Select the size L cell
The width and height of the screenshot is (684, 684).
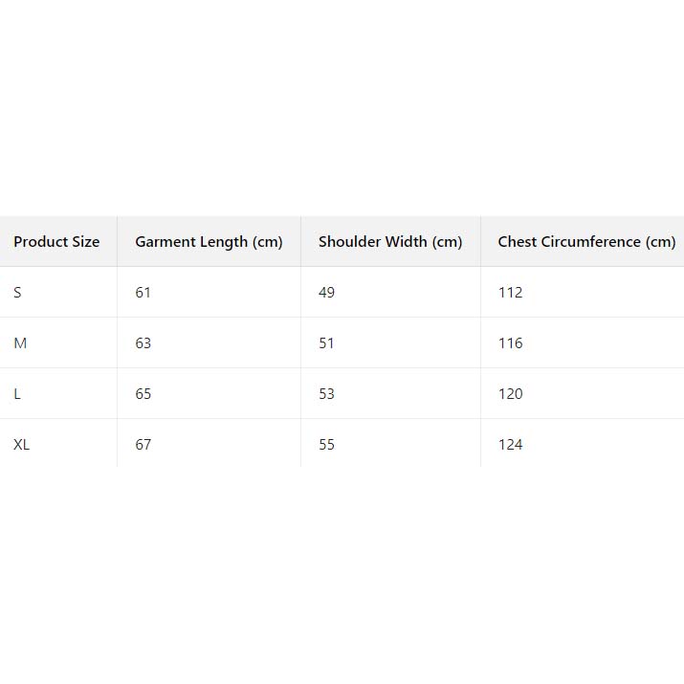17,394
